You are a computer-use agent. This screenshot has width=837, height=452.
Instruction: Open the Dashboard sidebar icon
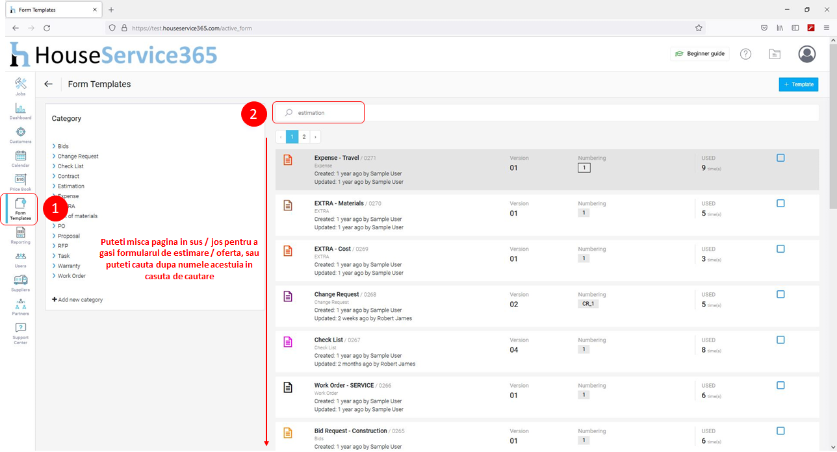coord(20,111)
